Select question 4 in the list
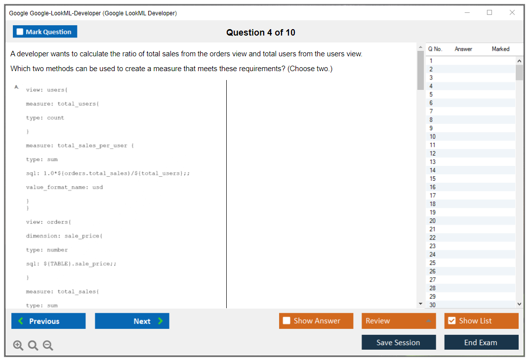The height and width of the screenshot is (363, 531). (431, 86)
